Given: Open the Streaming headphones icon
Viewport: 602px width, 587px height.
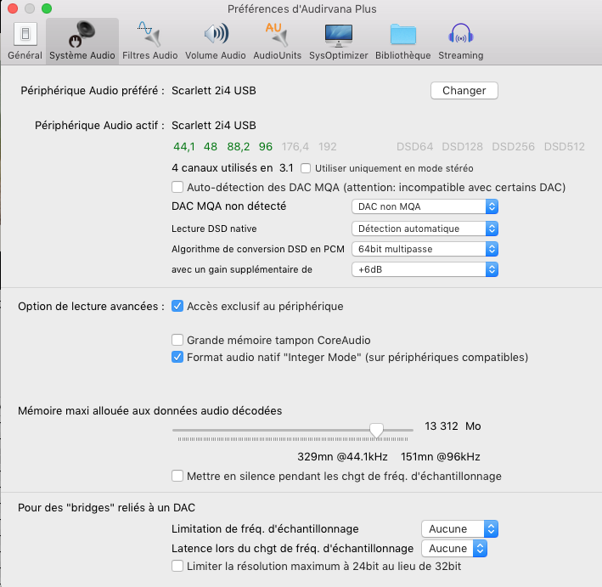Looking at the screenshot, I should 461,33.
